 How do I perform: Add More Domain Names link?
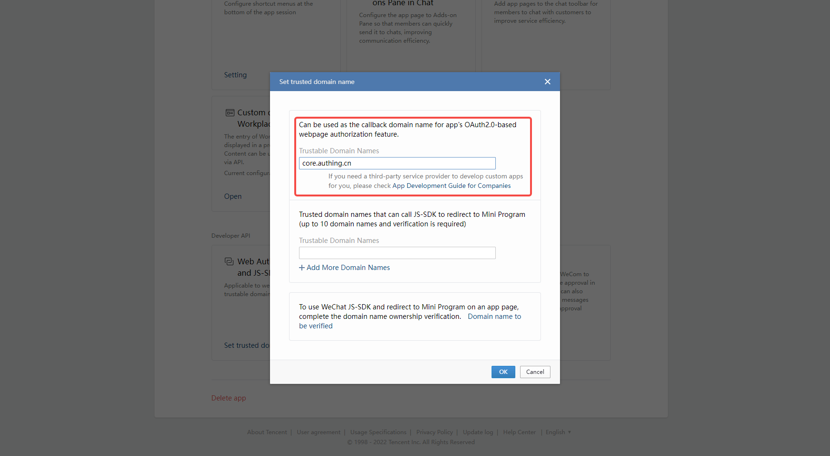coord(344,268)
